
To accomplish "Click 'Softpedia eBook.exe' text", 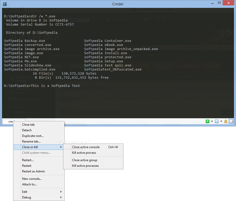I will (x=104, y=45).
